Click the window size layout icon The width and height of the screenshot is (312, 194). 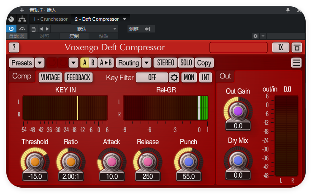click(297, 48)
